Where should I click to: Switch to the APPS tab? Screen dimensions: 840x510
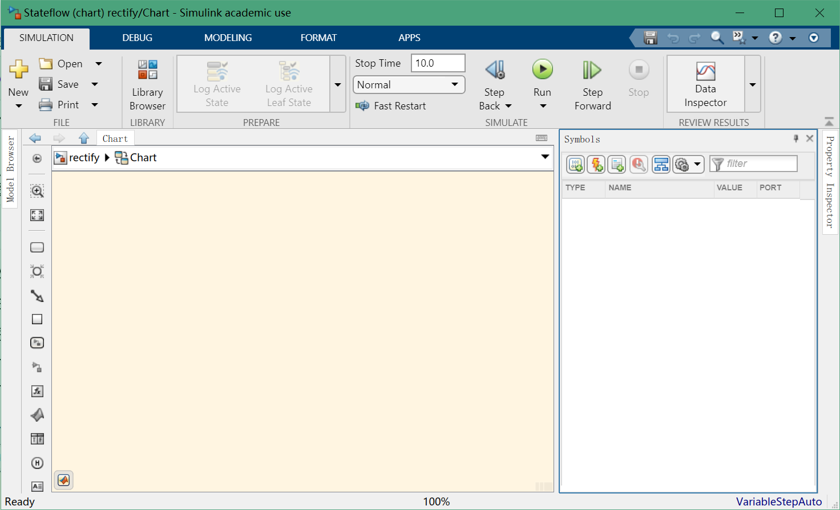click(x=409, y=38)
